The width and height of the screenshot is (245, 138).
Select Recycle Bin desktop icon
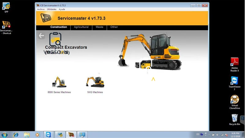235,120
